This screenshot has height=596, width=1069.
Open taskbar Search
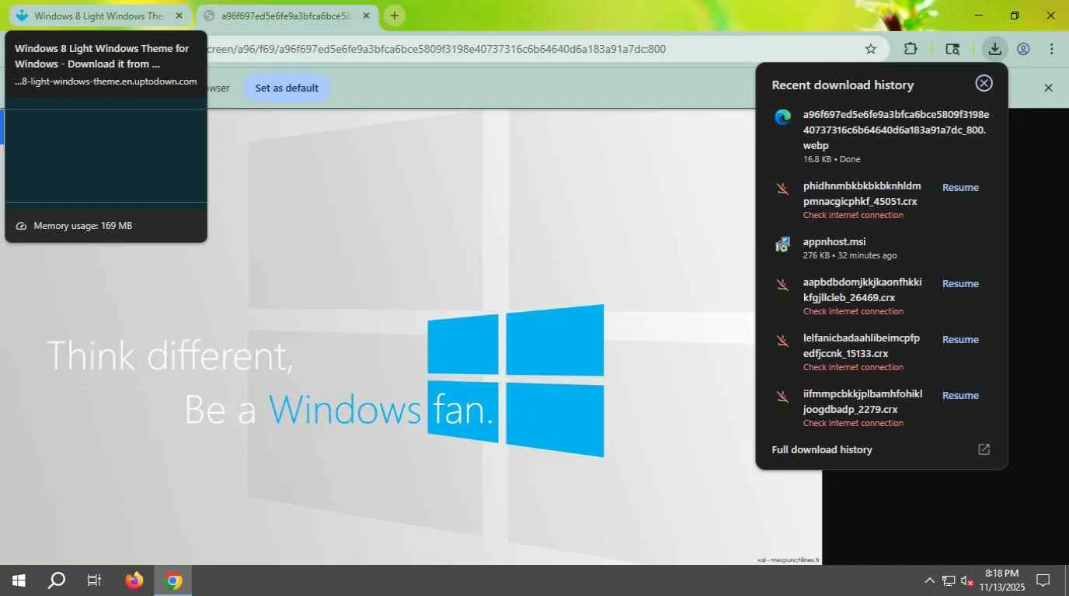[57, 580]
